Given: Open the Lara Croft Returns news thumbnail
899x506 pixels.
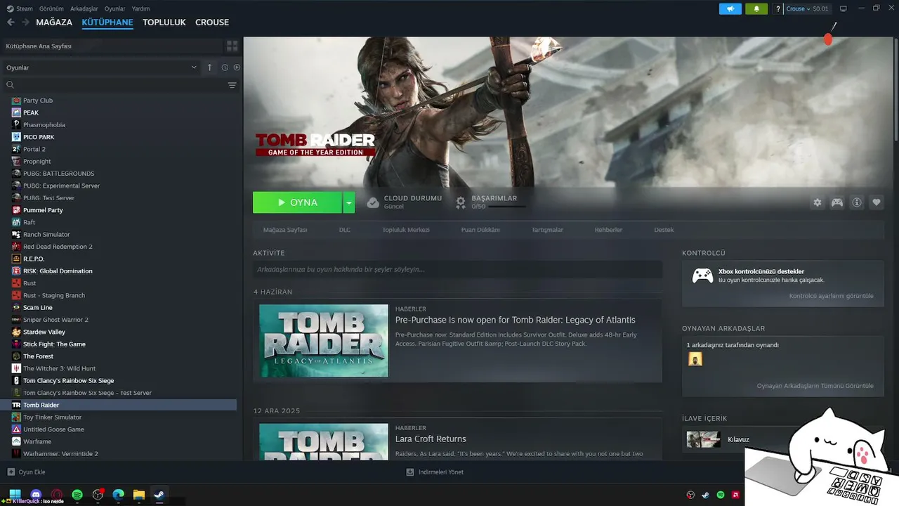Looking at the screenshot, I should (324, 441).
